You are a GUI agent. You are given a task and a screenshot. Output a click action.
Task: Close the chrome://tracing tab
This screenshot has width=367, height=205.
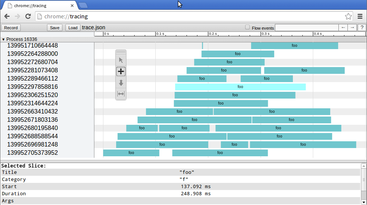tap(72, 6)
